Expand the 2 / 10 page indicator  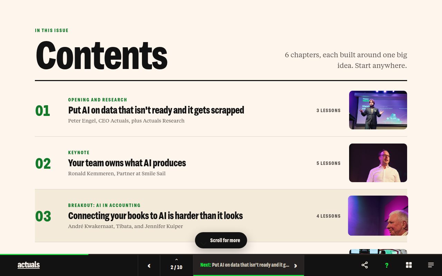[176, 265]
